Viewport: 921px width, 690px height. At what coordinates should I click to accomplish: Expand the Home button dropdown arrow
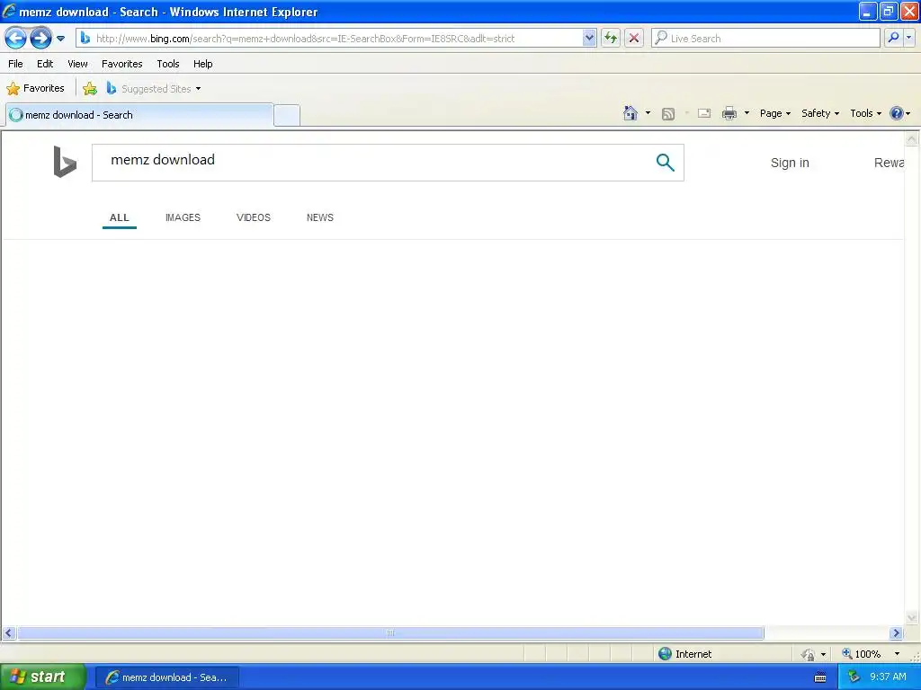[x=648, y=113]
